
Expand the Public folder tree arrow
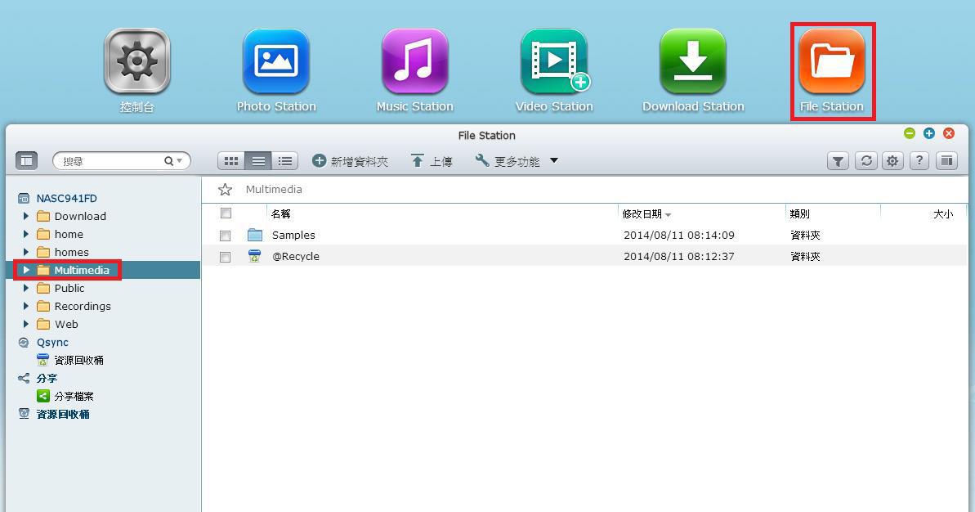pyautogui.click(x=25, y=288)
